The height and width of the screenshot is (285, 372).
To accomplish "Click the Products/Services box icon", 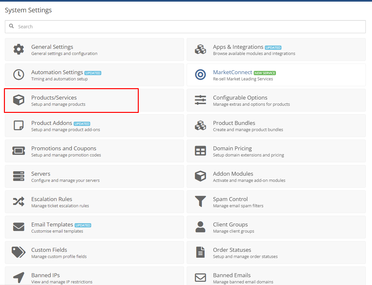I will 19,100.
